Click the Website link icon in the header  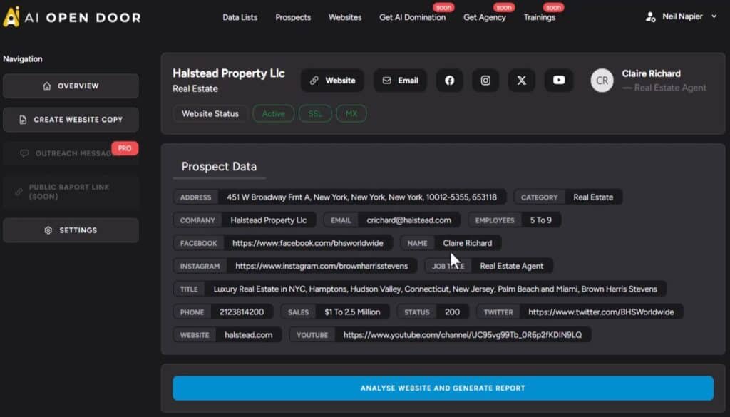point(332,81)
